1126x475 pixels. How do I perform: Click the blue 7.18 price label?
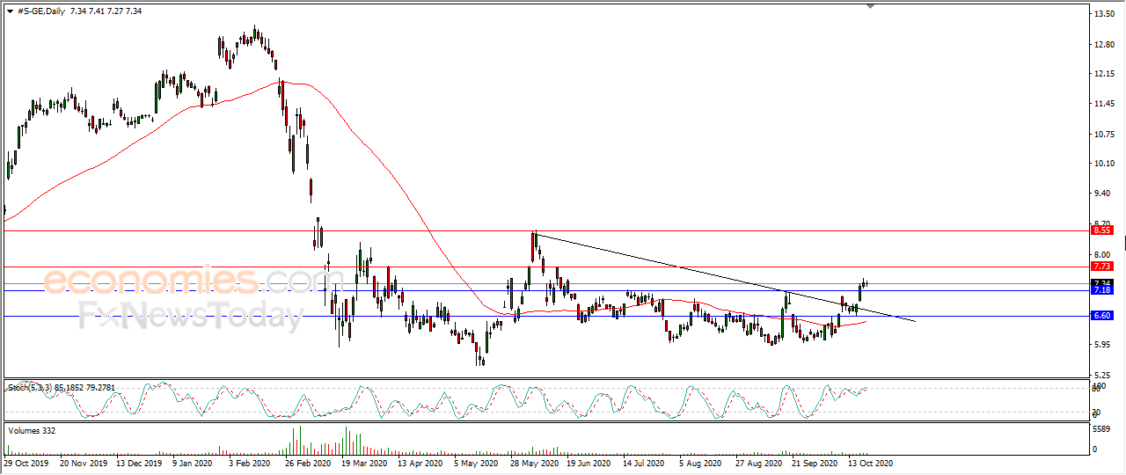pos(1102,289)
